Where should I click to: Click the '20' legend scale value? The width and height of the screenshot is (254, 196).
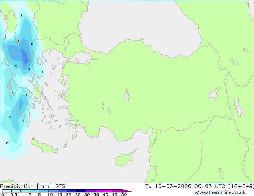click(69, 194)
